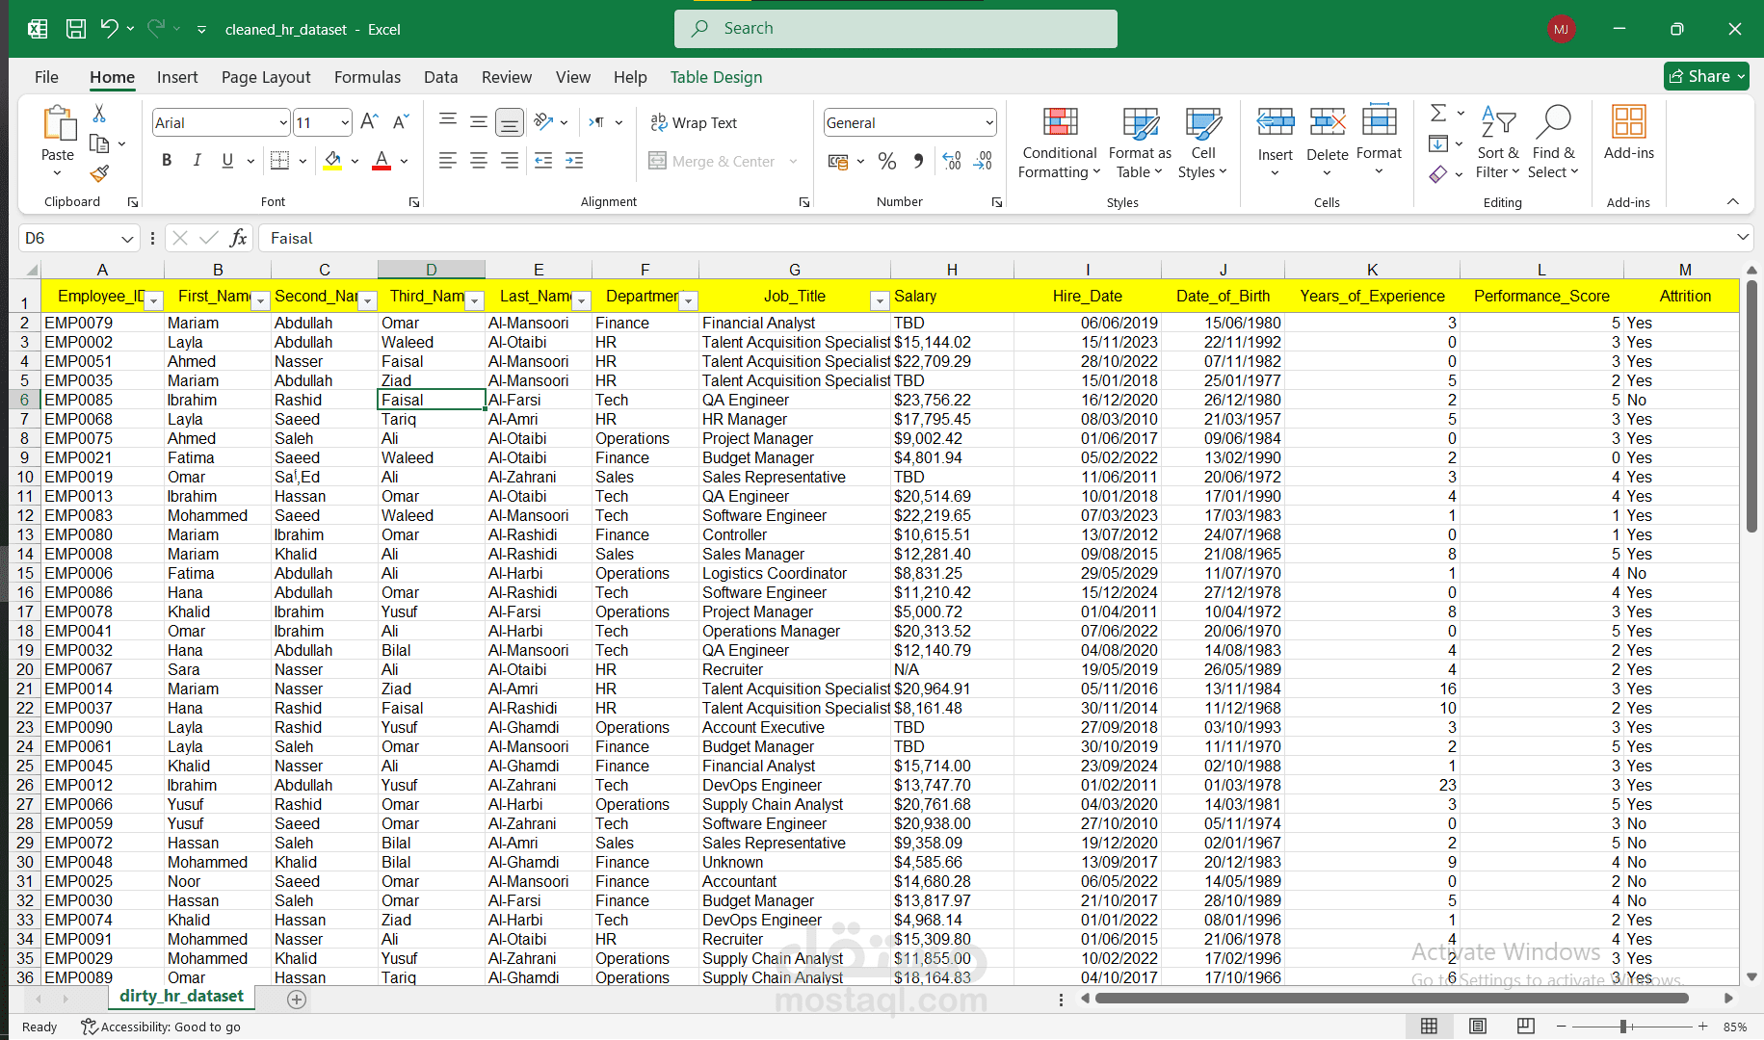Open the General number format dropdown

click(x=989, y=122)
